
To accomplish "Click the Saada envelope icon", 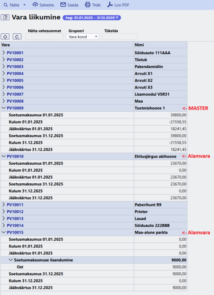I will point(63,5).
